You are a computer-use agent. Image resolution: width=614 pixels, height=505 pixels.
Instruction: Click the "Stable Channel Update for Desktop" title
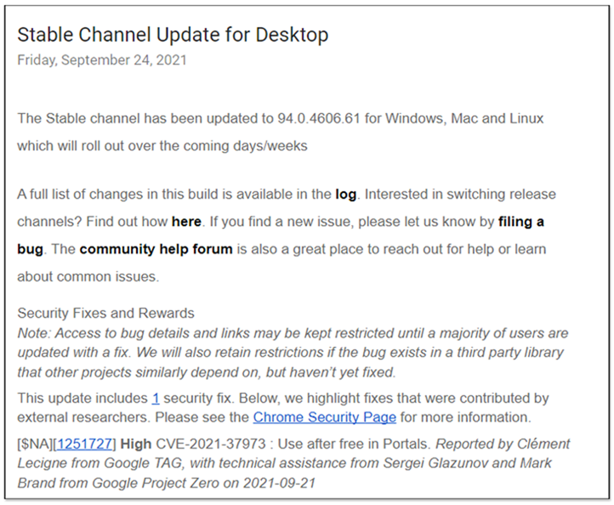[173, 35]
